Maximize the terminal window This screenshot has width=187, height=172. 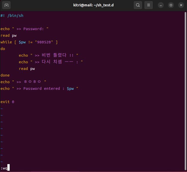[171, 5]
